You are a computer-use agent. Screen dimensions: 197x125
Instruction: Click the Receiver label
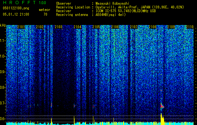tap(64, 11)
